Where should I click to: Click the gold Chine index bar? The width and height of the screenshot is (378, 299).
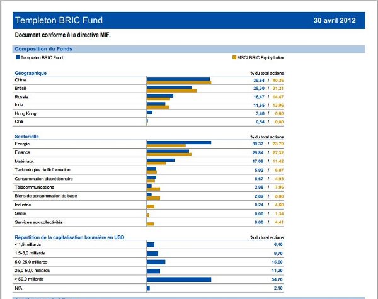[x=179, y=82]
